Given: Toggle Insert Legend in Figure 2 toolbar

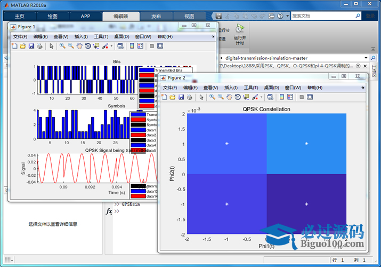Looking at the screenshot, I should (x=289, y=97).
